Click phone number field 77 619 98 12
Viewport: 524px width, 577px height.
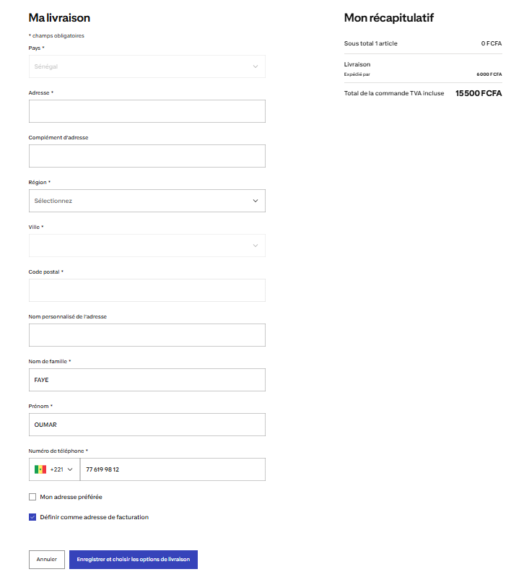[173, 469]
